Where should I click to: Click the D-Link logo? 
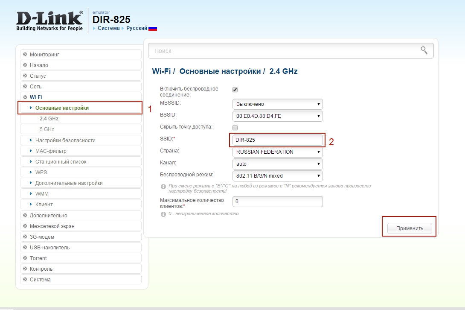click(x=49, y=21)
